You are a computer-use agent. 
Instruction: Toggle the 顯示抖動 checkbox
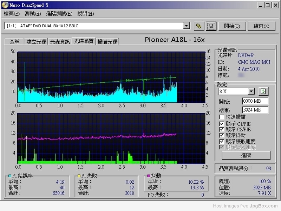(x=221, y=135)
